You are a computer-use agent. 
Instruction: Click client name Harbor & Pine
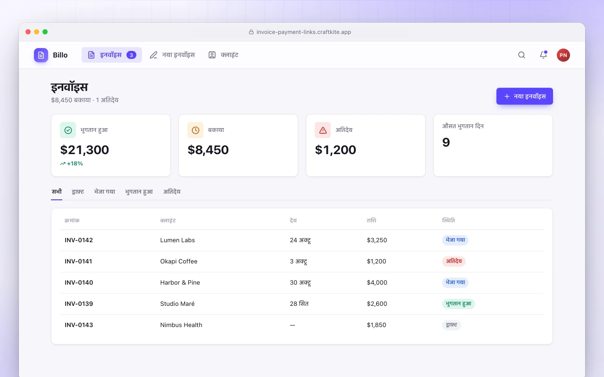click(180, 283)
